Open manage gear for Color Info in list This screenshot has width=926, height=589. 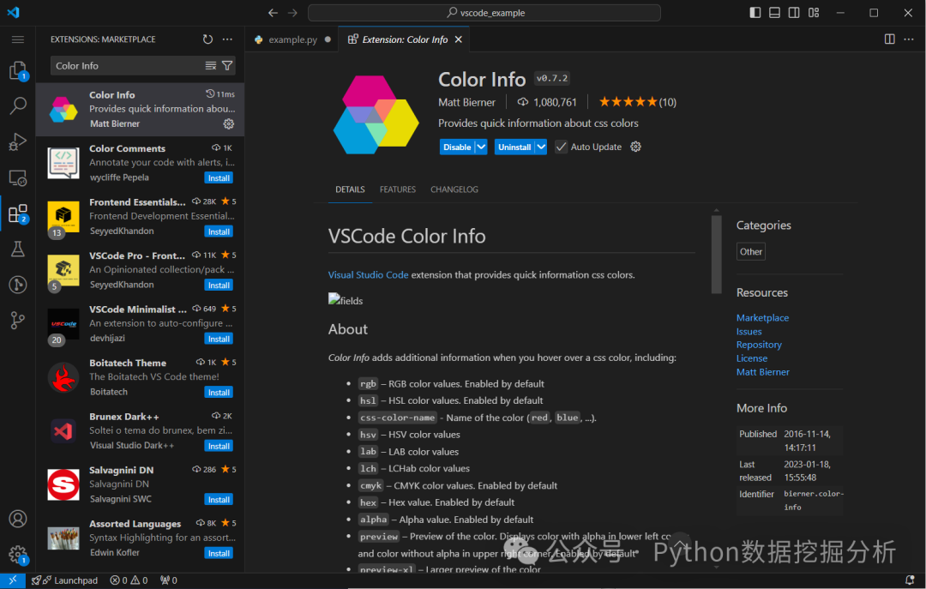click(229, 123)
